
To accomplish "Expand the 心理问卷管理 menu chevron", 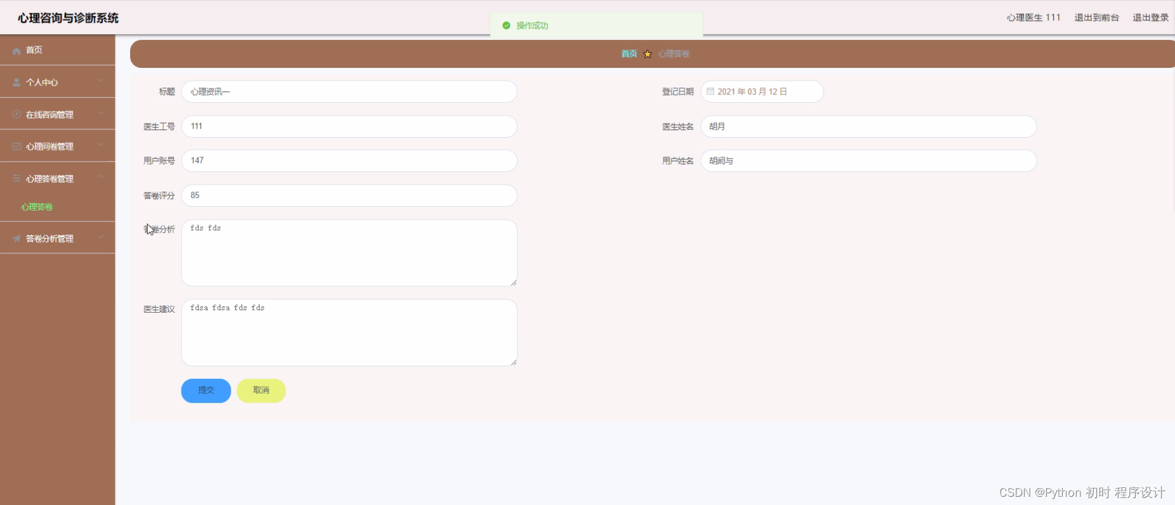I will pyautogui.click(x=101, y=145).
